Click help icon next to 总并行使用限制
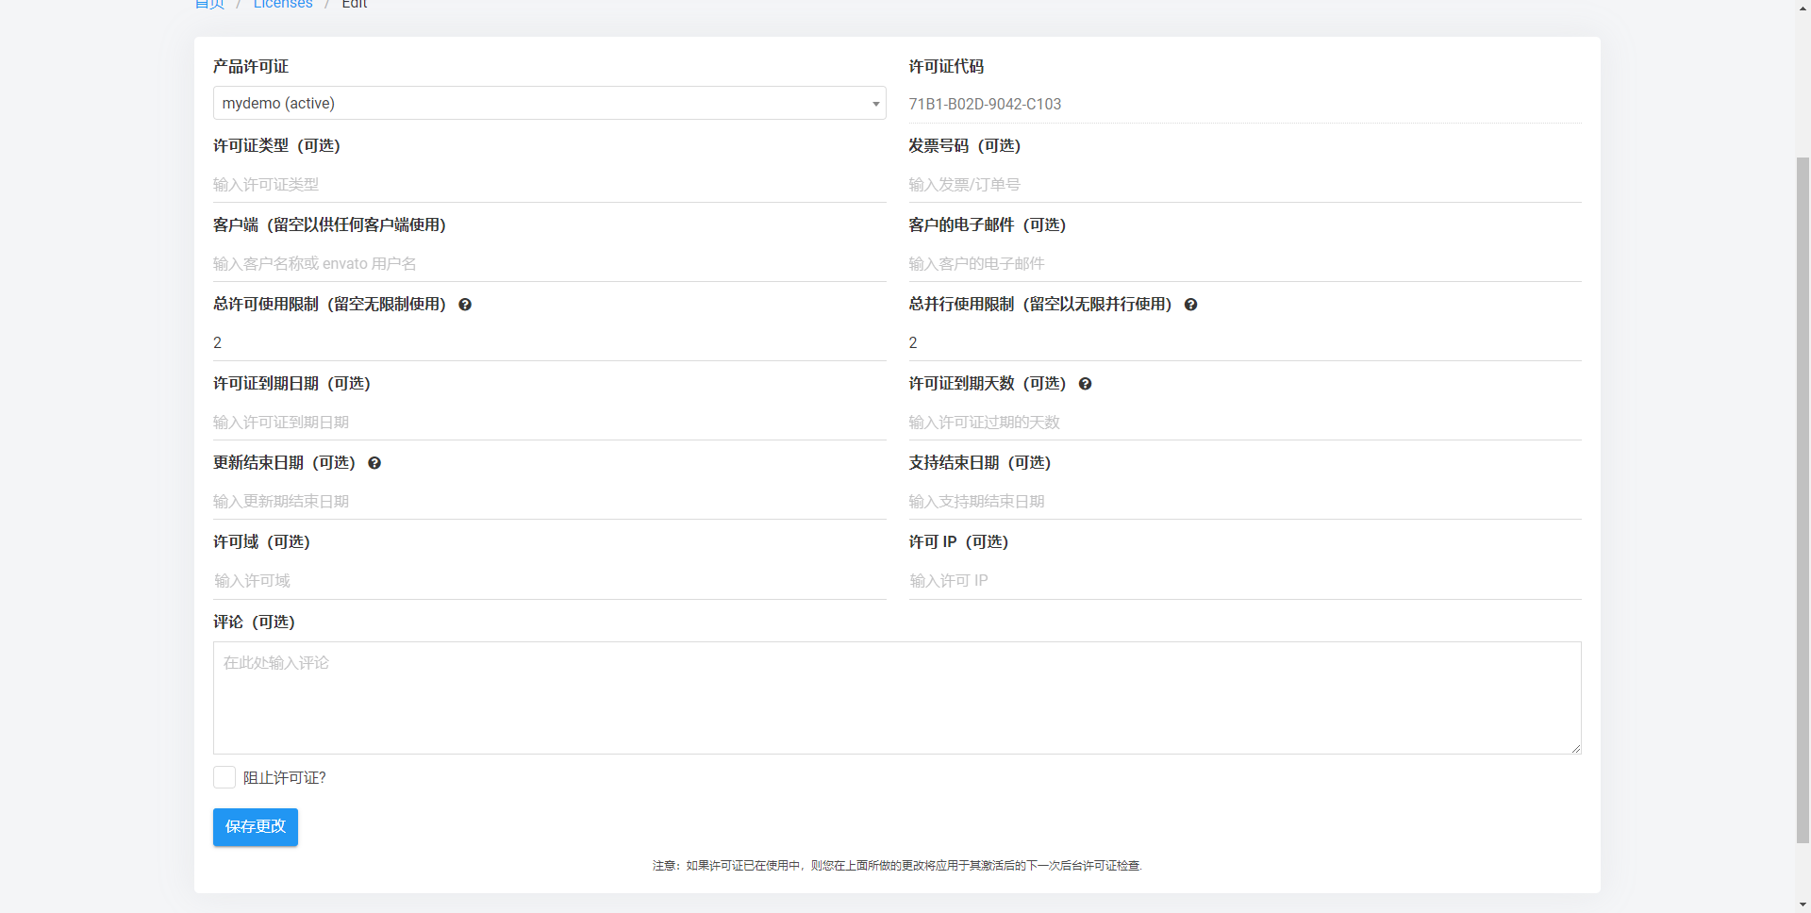The height and width of the screenshot is (913, 1811). click(x=1190, y=305)
